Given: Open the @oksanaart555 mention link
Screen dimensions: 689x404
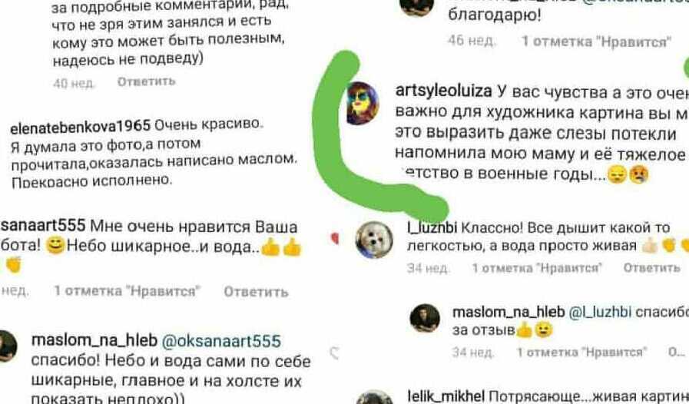Looking at the screenshot, I should pos(221,341).
